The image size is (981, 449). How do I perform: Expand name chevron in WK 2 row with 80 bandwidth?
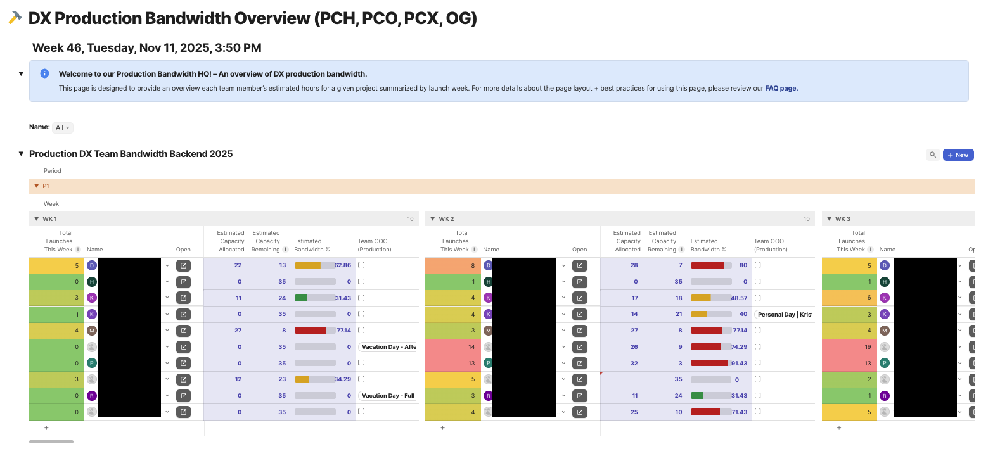tap(563, 265)
